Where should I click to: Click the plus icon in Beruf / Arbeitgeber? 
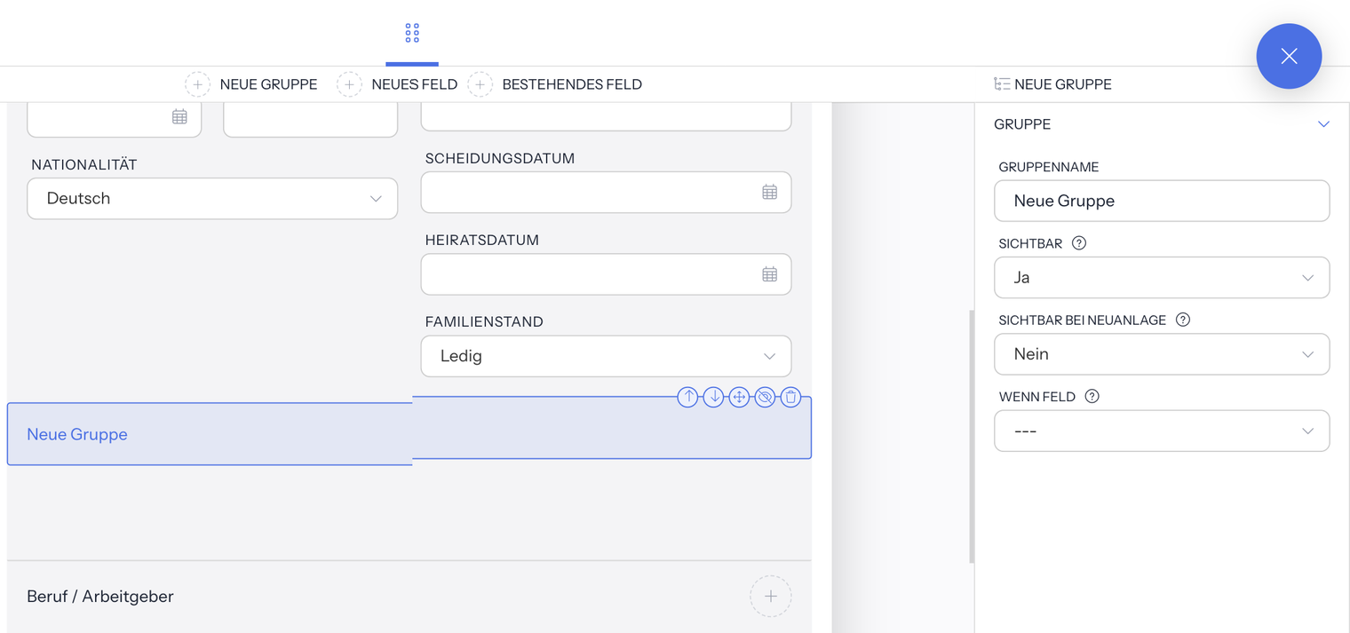pyautogui.click(x=771, y=597)
